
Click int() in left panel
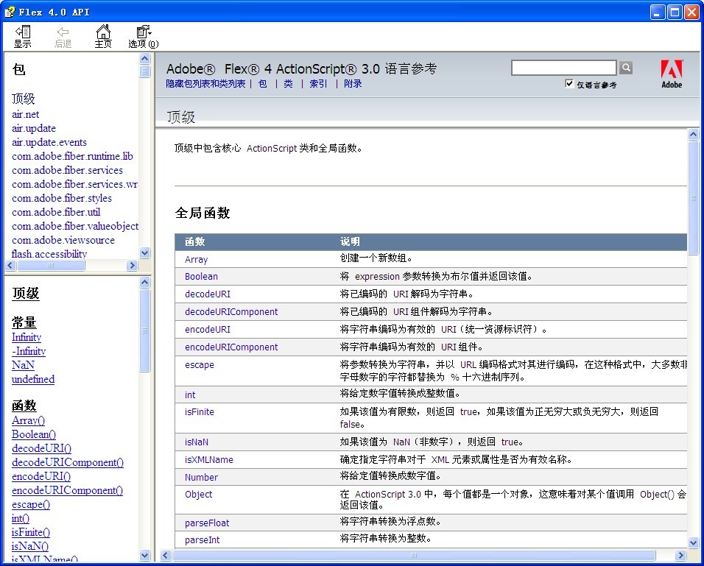click(21, 518)
